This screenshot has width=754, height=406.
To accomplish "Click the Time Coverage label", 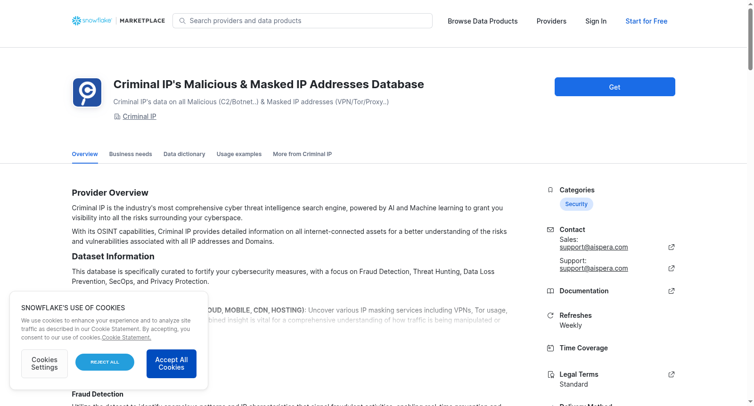I will pos(583,348).
